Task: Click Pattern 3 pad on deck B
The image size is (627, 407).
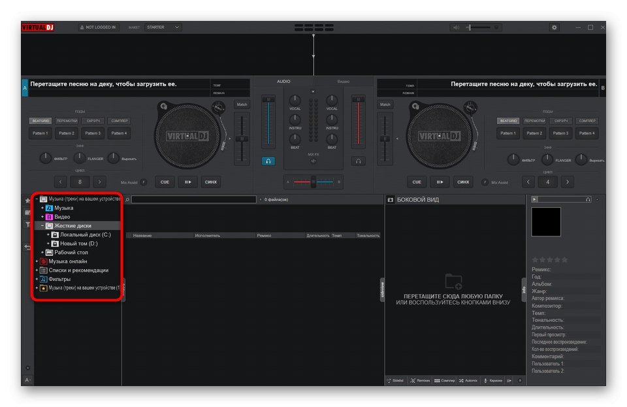Action: pyautogui.click(x=560, y=133)
